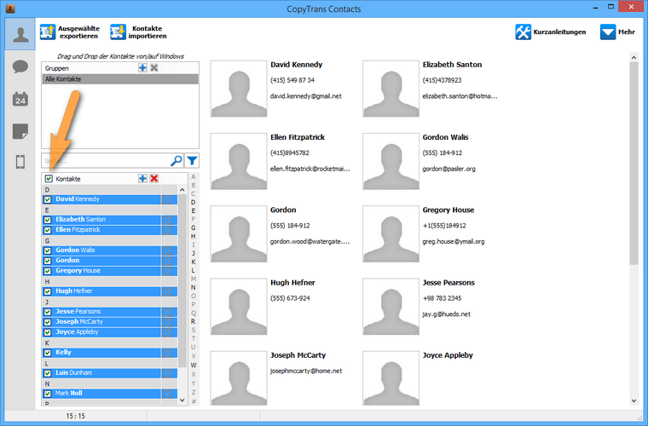Uncheck Kelly checkbox

tap(48, 353)
